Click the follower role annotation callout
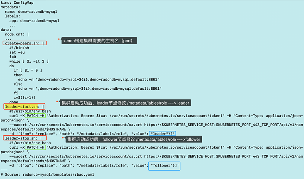Viewport: 304px width, 179px height. 134,139
